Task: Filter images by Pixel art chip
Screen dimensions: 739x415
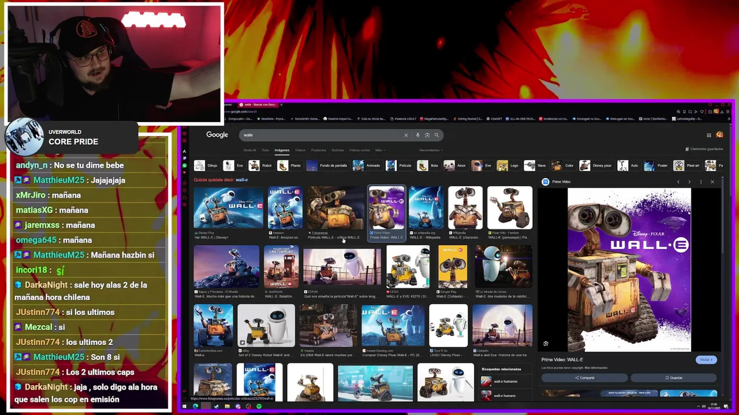Action: (x=687, y=165)
